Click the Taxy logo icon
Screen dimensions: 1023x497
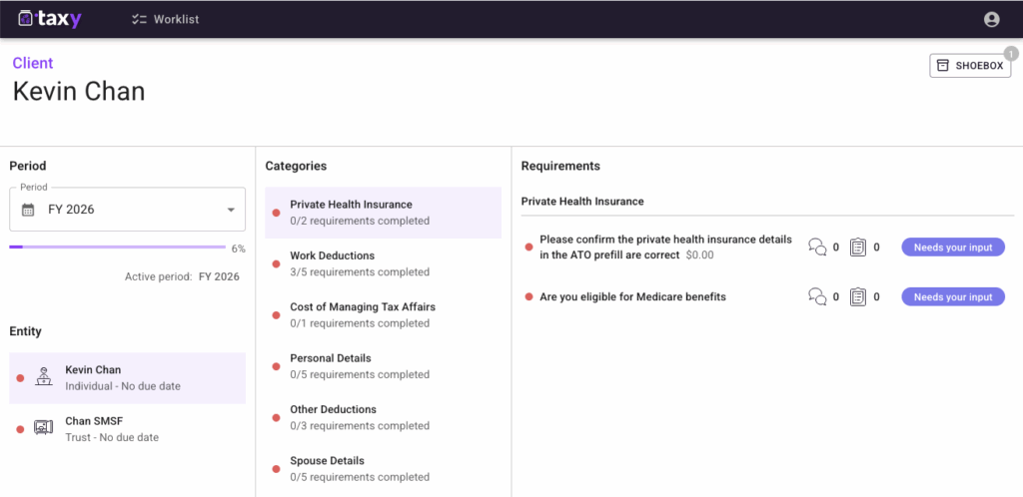[26, 19]
